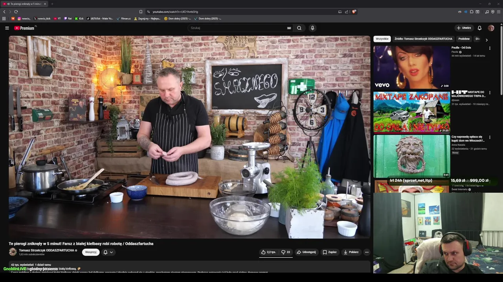The height and width of the screenshot is (282, 503).
Task: Click the Wesprzyj button
Action: [x=91, y=252]
